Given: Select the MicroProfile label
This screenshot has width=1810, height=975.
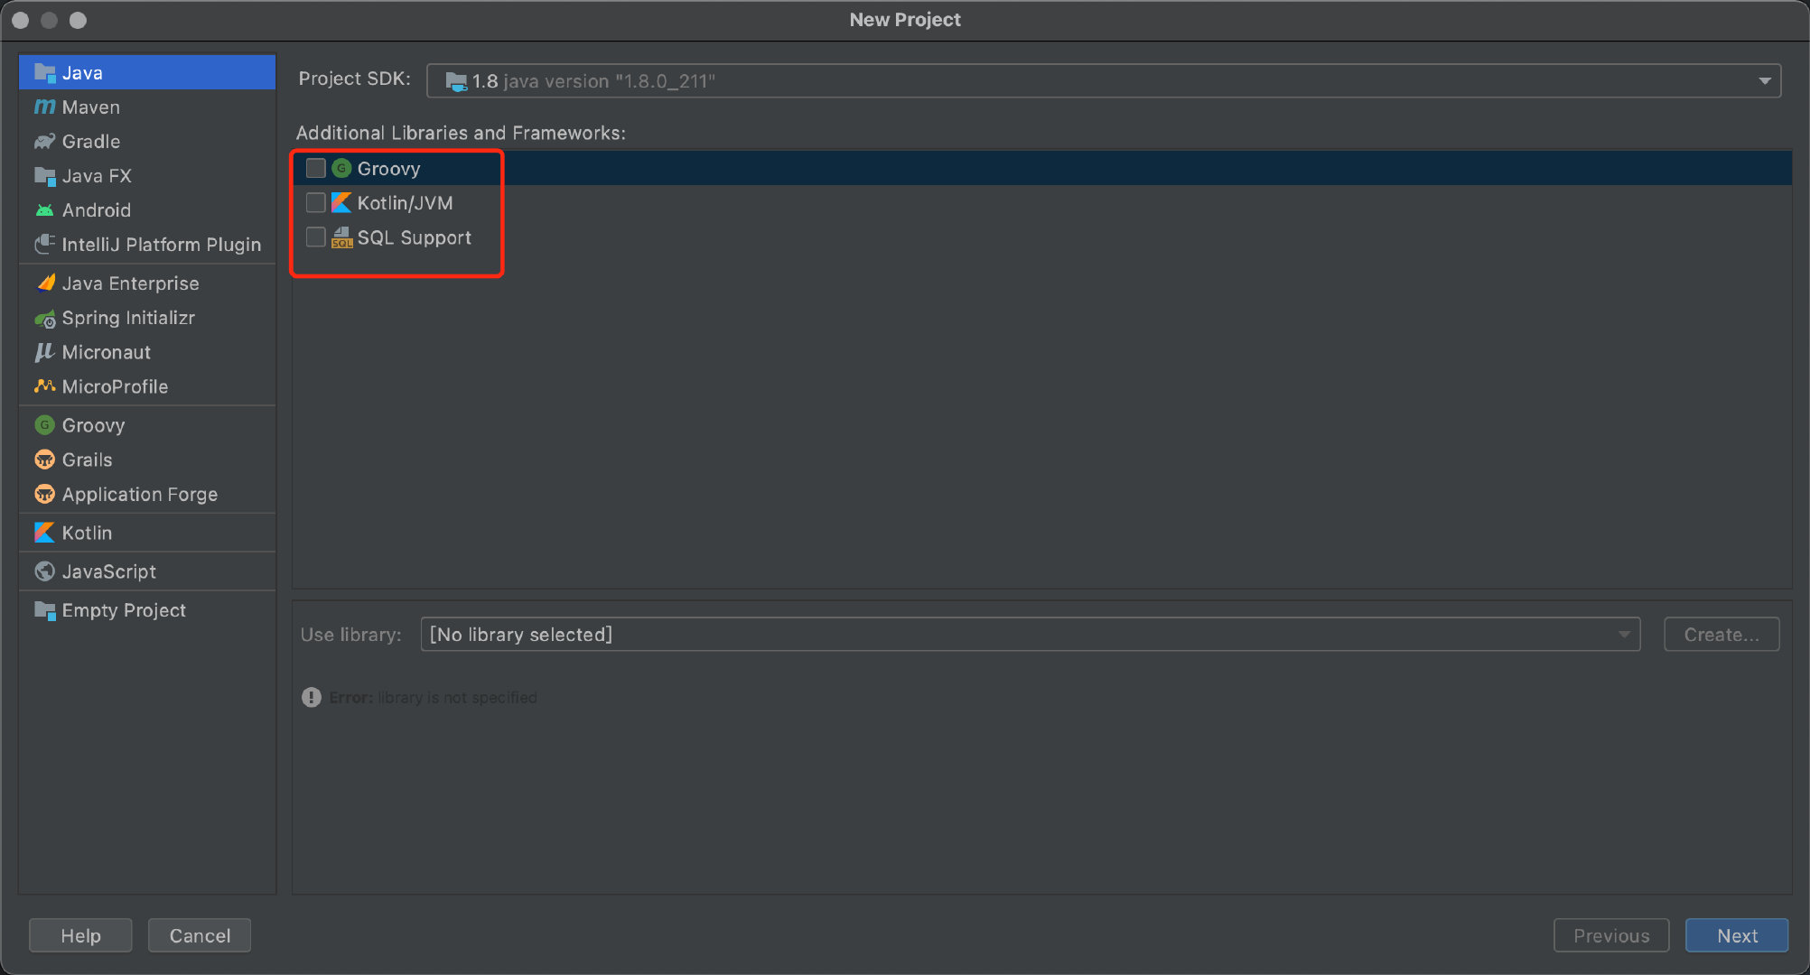Looking at the screenshot, I should point(116,386).
